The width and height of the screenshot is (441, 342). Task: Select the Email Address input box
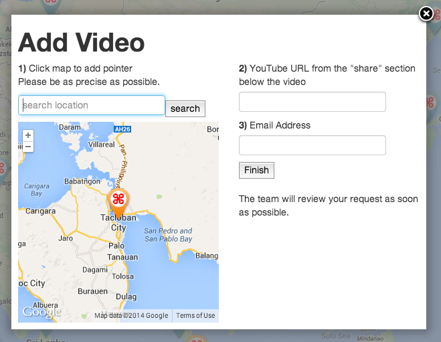(x=312, y=145)
